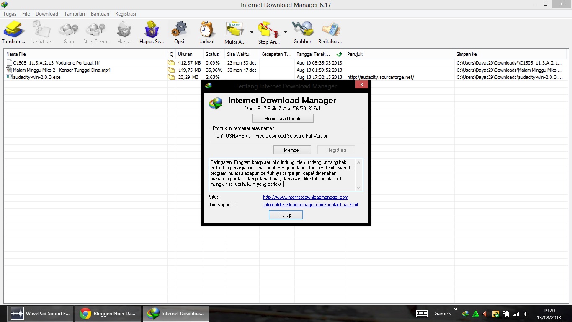Screen dimensions: 572x322
Task: Expand the Game's toolbar chevron in taskbar
Action: pos(456,309)
